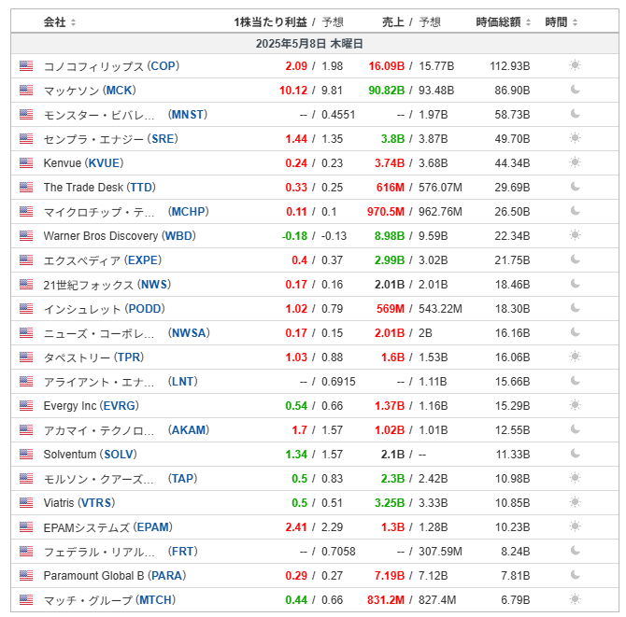This screenshot has width=626, height=617.
Task: Select FRT revenue forecast 307.59M
Action: tap(440, 551)
